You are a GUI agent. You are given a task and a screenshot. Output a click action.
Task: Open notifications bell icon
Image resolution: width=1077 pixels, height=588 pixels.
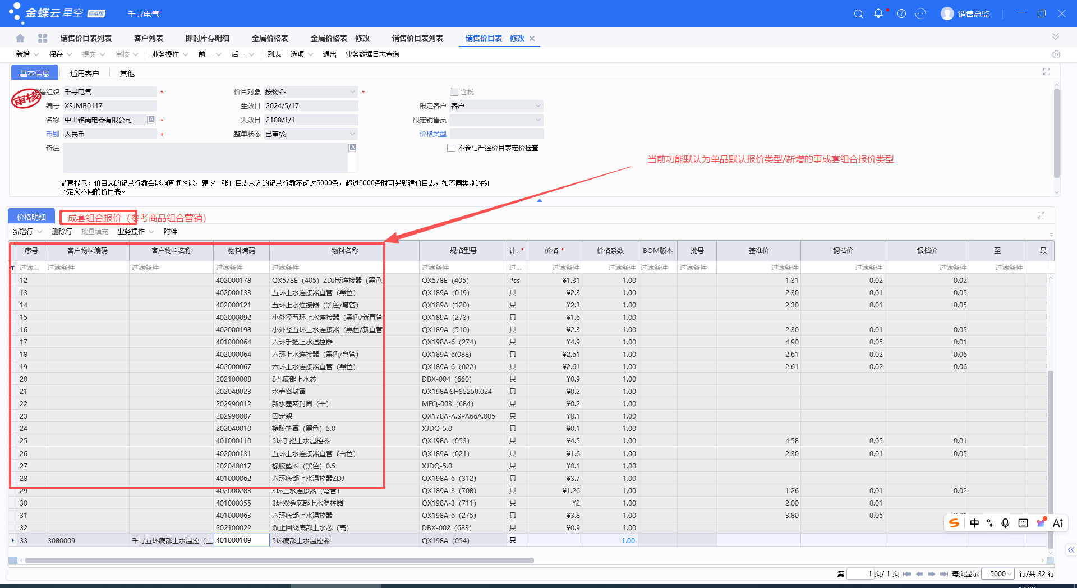tap(878, 13)
